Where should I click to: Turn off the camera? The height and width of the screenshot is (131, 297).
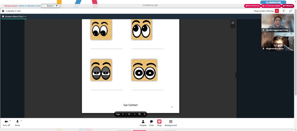(6, 123)
